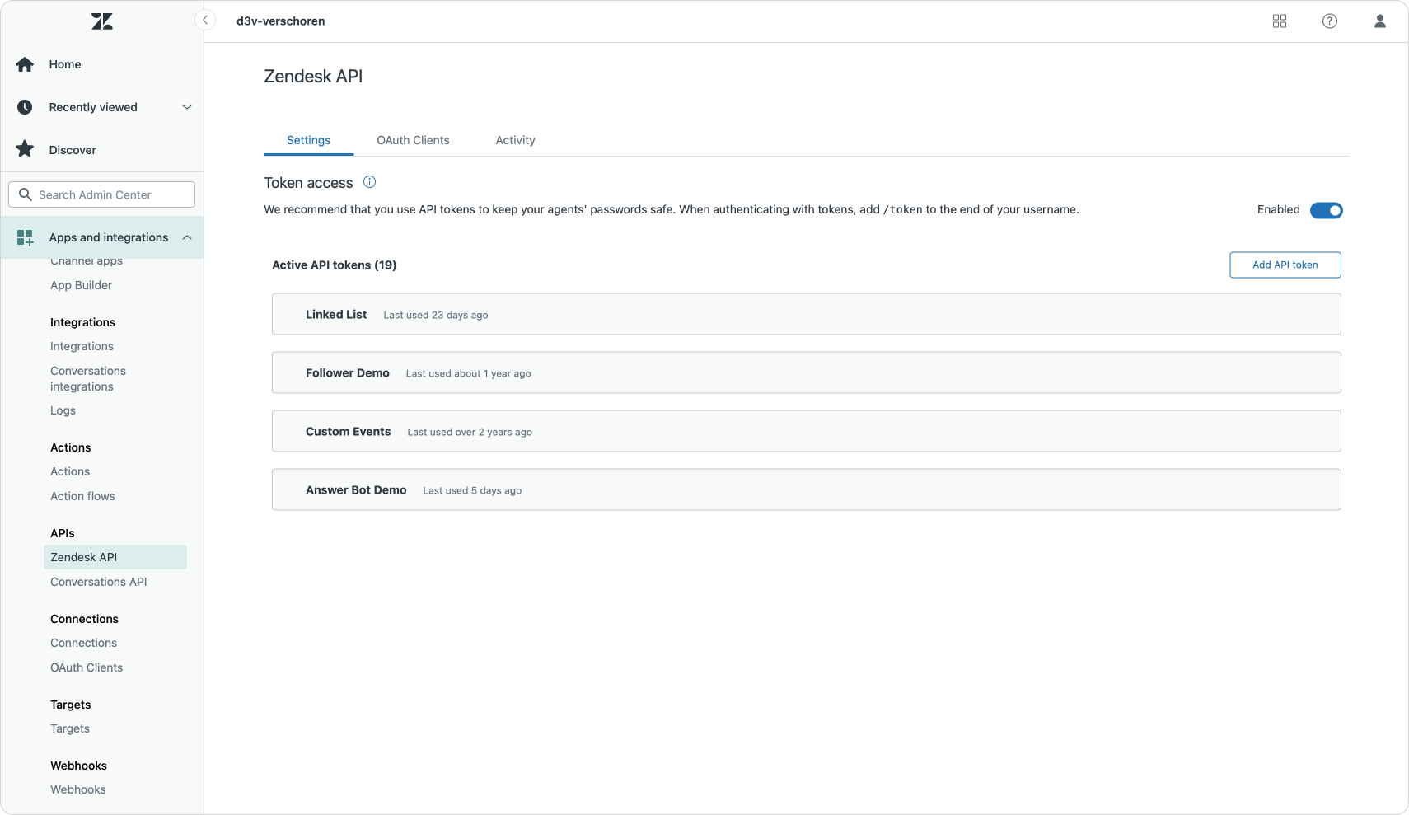Open Webhooks link under Webhooks heading
The height and width of the screenshot is (815, 1409).
tap(78, 789)
